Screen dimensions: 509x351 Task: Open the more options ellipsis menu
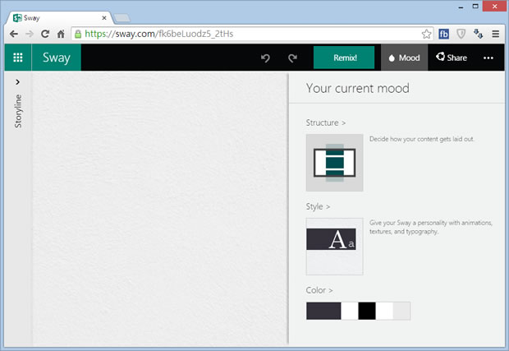pyautogui.click(x=488, y=58)
